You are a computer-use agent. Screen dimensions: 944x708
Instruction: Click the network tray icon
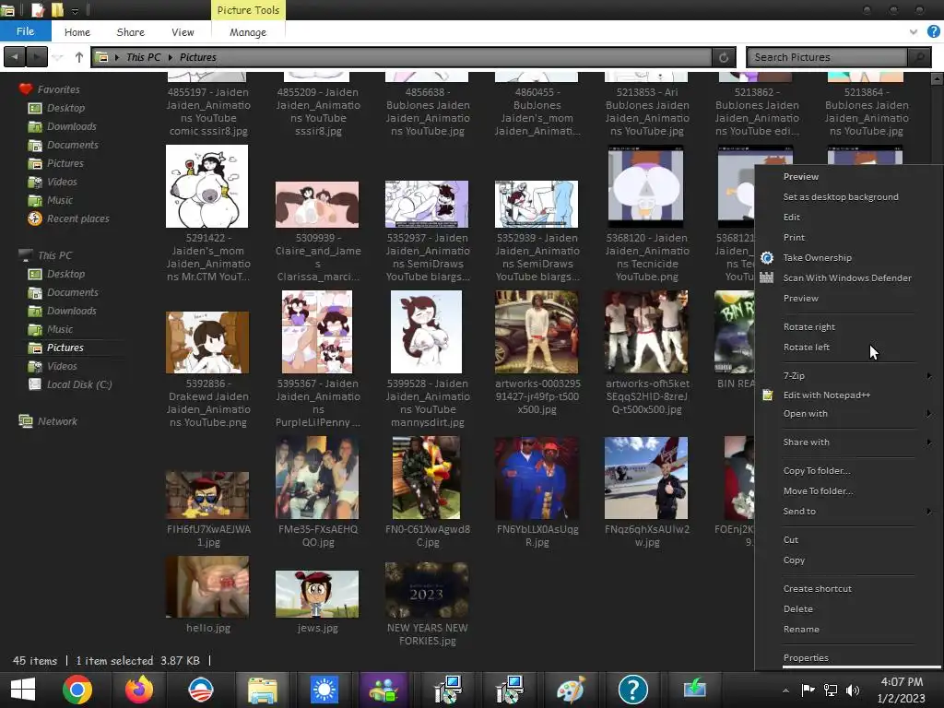[x=831, y=690]
